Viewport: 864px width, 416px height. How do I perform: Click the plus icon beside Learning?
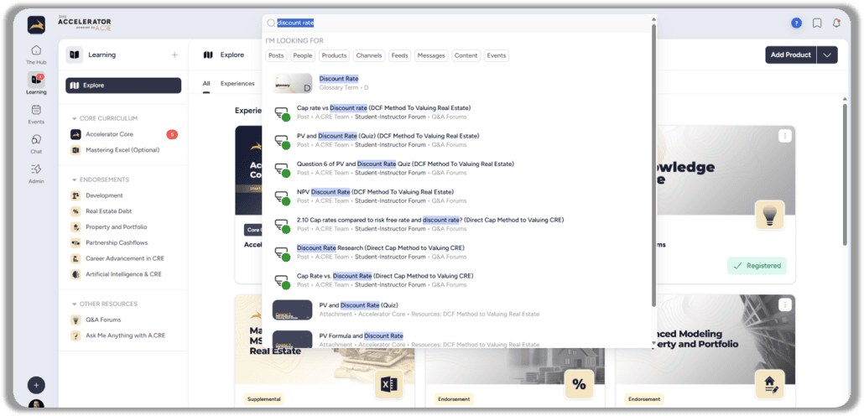pos(174,55)
